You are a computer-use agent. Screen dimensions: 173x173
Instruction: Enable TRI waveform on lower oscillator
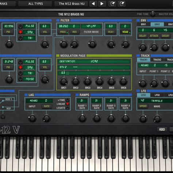(20, 73)
